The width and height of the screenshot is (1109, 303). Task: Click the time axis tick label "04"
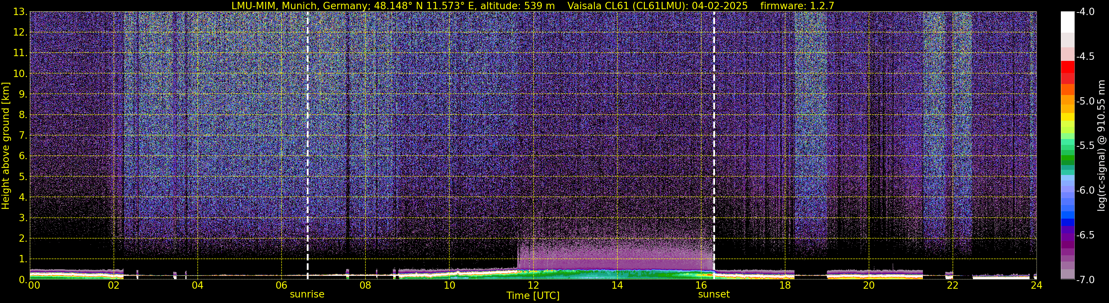[198, 285]
